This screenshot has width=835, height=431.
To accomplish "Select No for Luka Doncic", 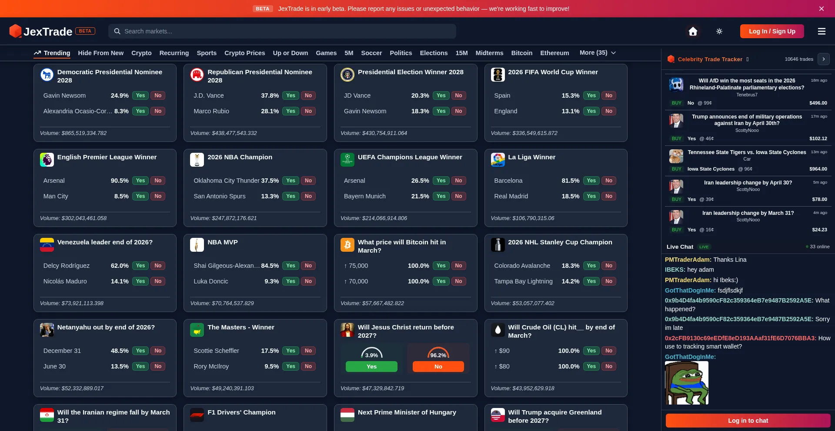I will click(308, 281).
